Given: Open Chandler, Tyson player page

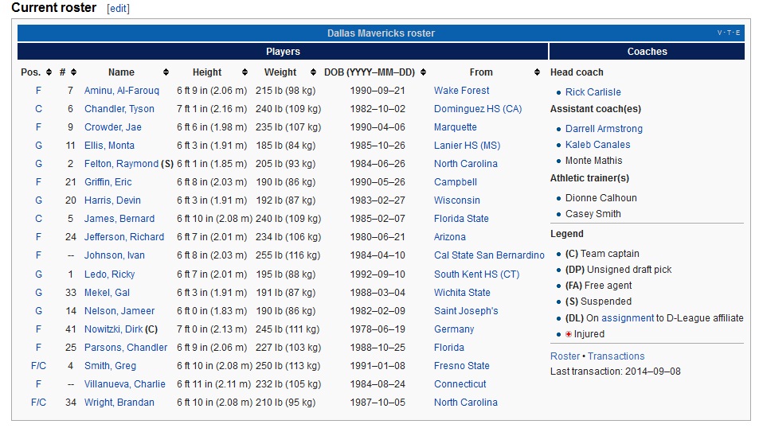Looking at the screenshot, I should coord(119,109).
